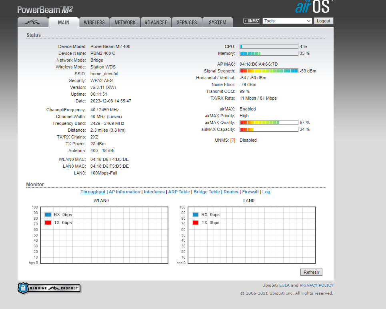Click the UNMS badge icon
This screenshot has height=309, width=386.
252,21
